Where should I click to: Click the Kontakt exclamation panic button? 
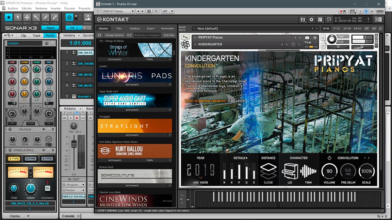(x=368, y=20)
